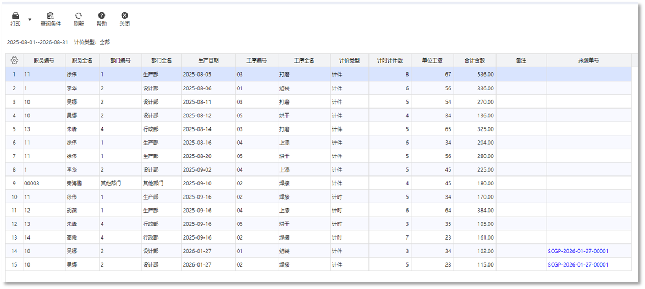Open source order link in row 15
The image size is (645, 289).
tap(578, 264)
